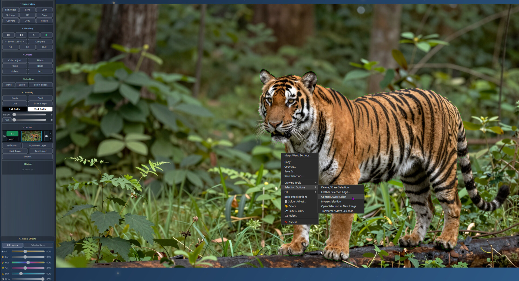The height and width of the screenshot is (281, 519).
Task: Go to next image with skip-forward icon
Action: [x=21, y=35]
